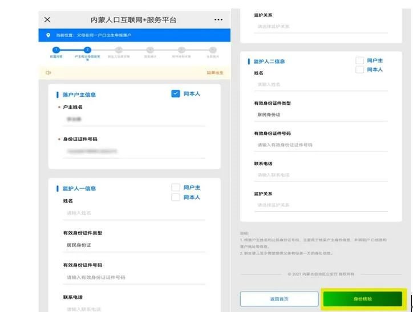The height and width of the screenshot is (312, 413).
Task: Jump to step 3 circle in progress bar
Action: coord(119,50)
